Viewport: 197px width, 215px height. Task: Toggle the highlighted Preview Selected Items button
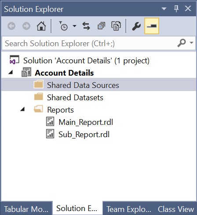(x=152, y=26)
